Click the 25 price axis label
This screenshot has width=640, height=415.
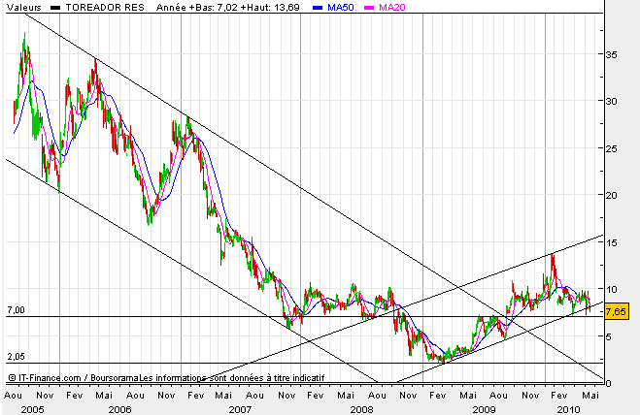tap(611, 148)
